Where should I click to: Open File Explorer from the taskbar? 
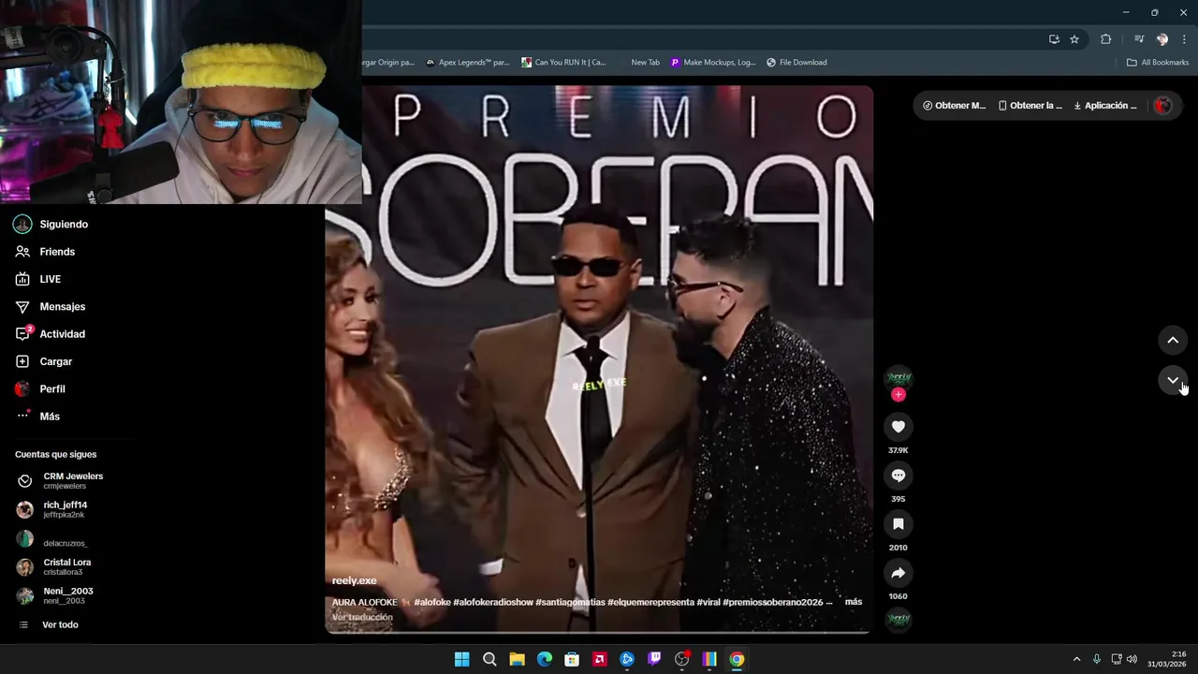[x=517, y=659]
